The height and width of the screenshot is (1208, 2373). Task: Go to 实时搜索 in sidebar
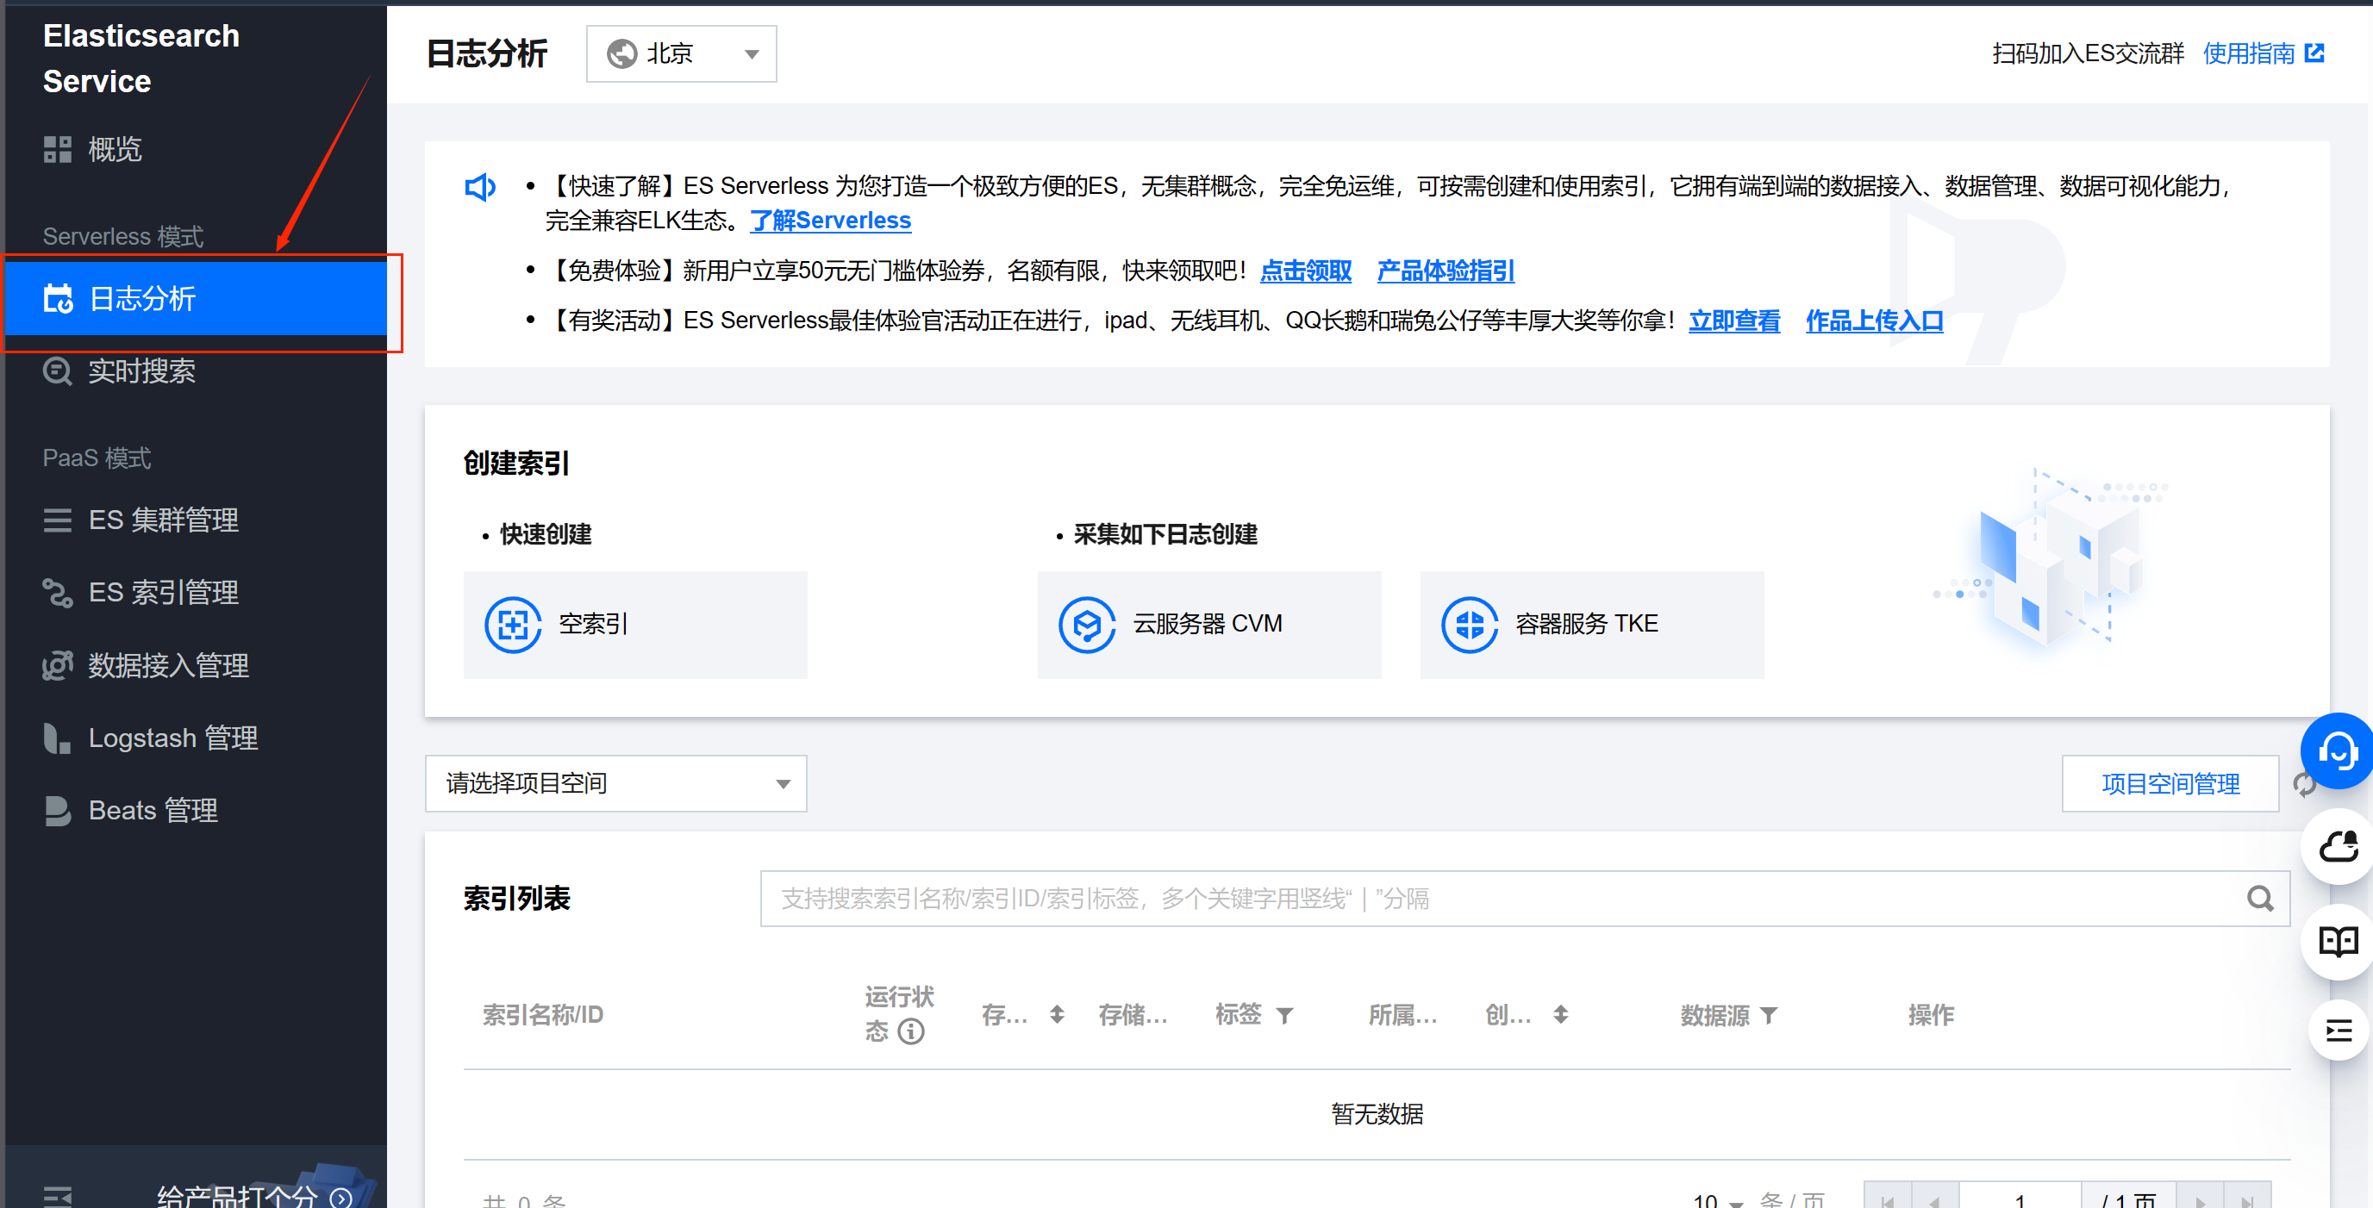pyautogui.click(x=141, y=371)
